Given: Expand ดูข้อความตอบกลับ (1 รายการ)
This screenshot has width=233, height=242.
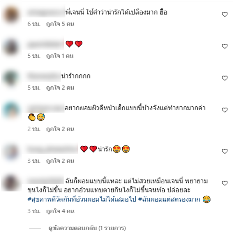Looking at the screenshot, I should [x=87, y=228].
